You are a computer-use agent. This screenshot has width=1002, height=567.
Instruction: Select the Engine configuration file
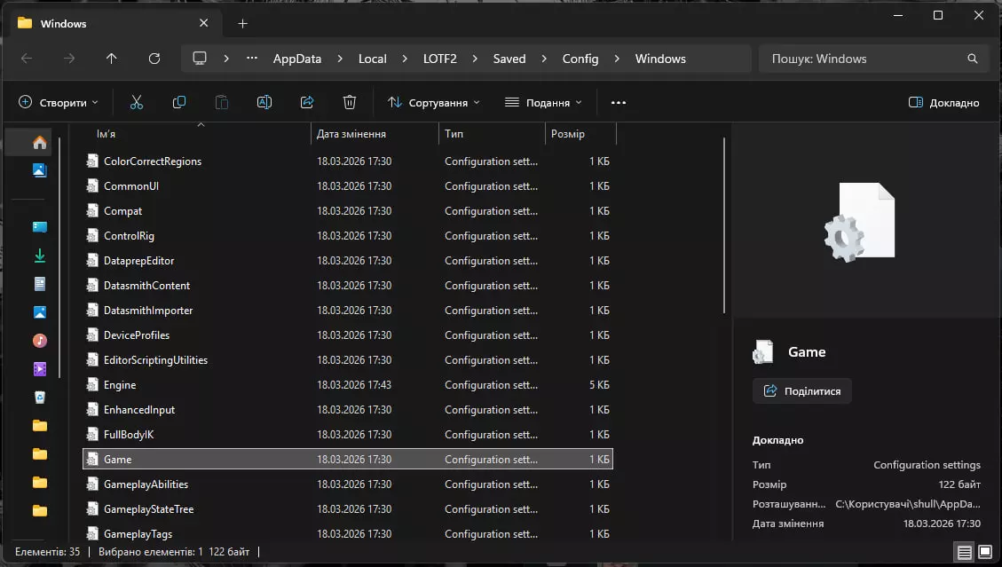120,385
